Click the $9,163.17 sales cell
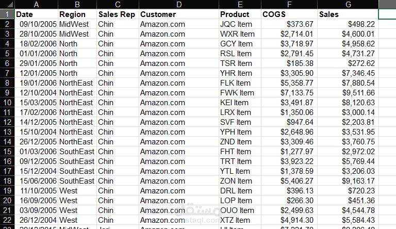 pyautogui.click(x=348, y=181)
